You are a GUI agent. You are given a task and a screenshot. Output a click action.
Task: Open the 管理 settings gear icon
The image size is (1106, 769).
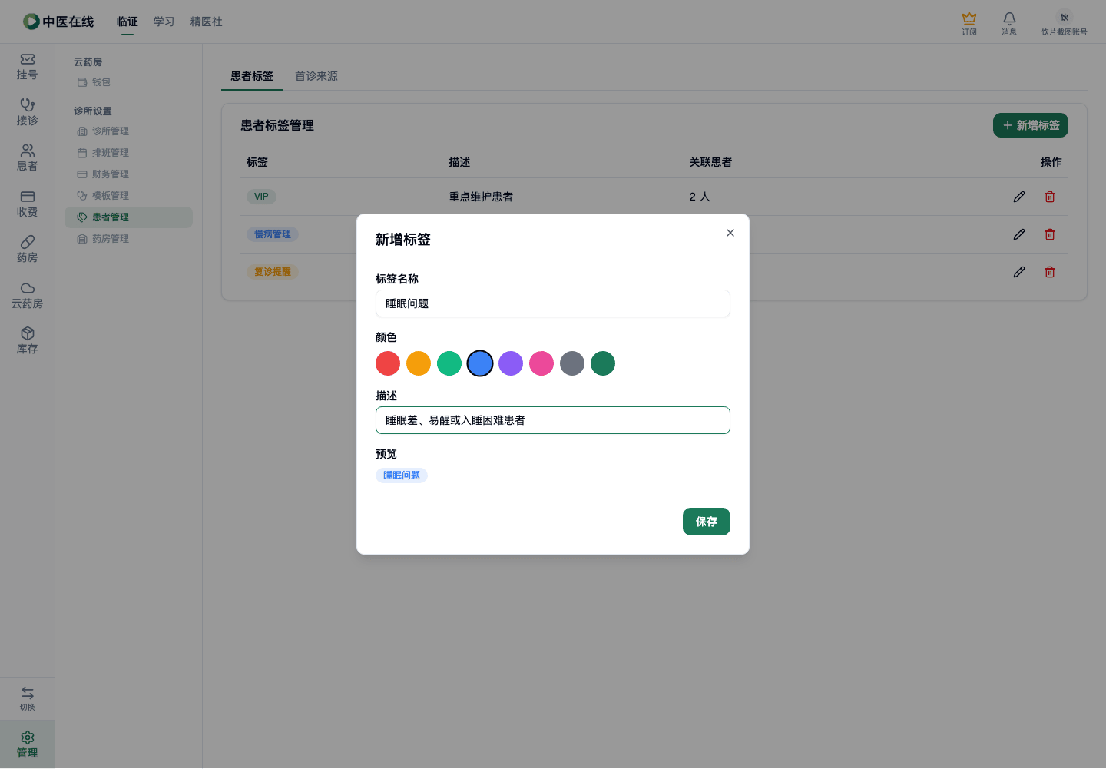27,744
